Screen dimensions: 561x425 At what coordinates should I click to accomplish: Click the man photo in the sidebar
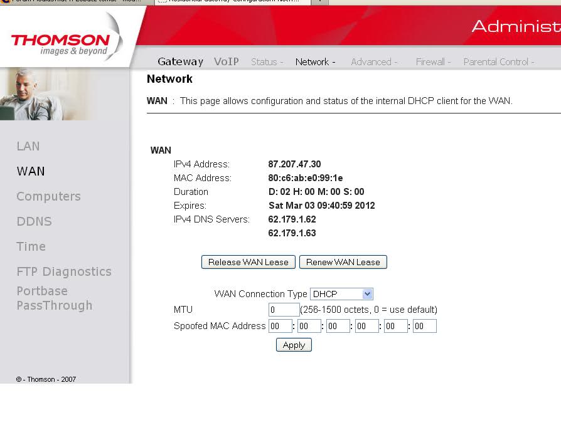pos(31,94)
